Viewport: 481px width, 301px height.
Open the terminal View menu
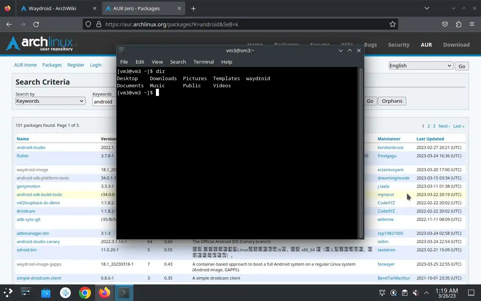[157, 62]
